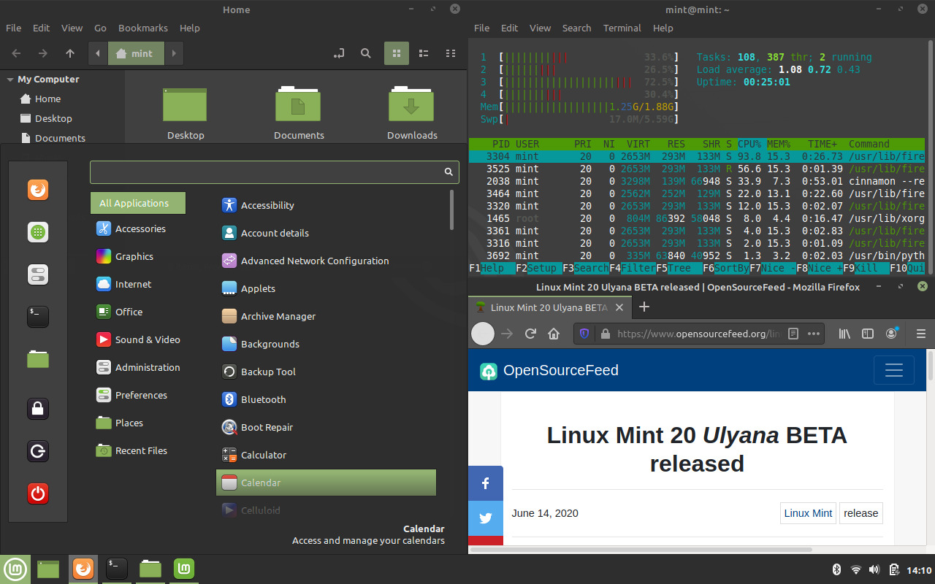Open the Terminal menu in terminal window

(622, 28)
